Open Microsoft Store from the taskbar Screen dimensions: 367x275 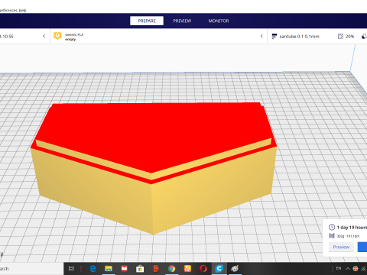(x=140, y=268)
